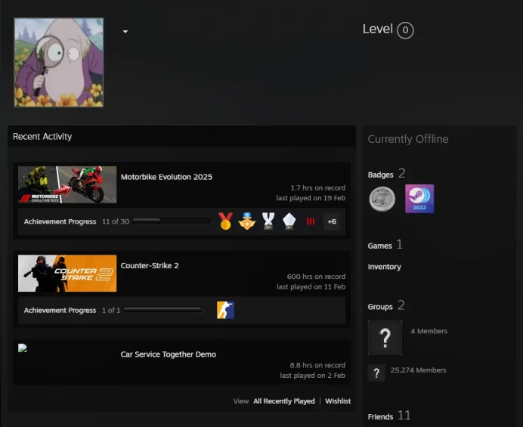Open the Groups section link

[380, 307]
